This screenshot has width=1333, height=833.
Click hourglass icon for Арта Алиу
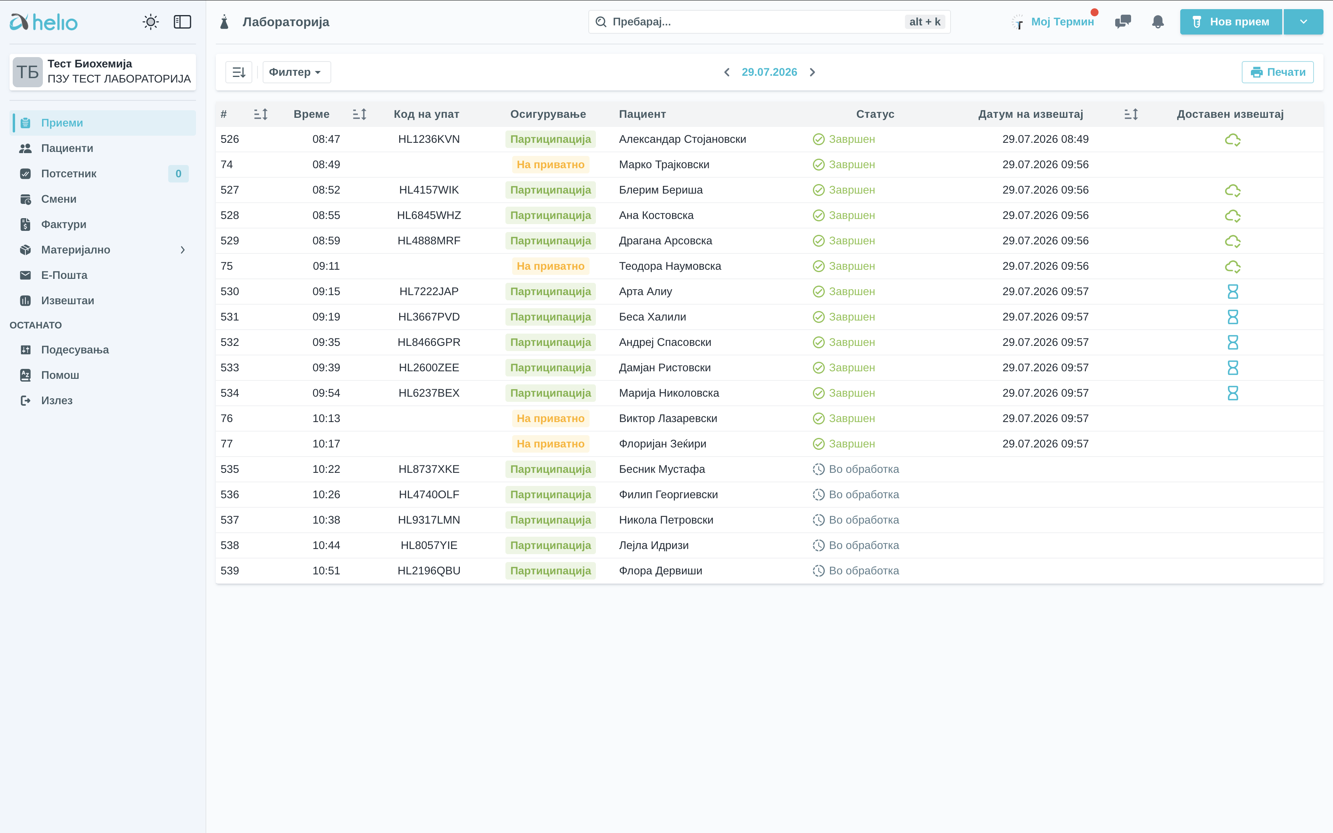(1233, 292)
